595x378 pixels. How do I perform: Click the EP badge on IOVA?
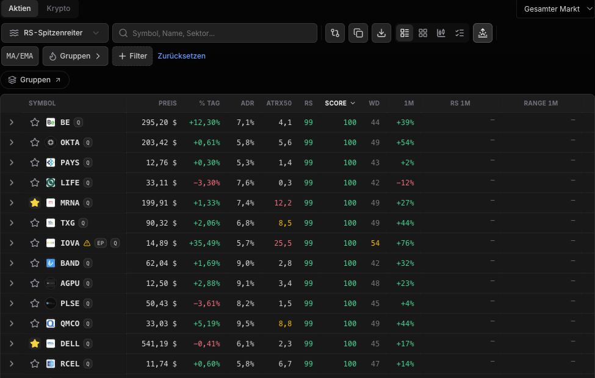(101, 243)
